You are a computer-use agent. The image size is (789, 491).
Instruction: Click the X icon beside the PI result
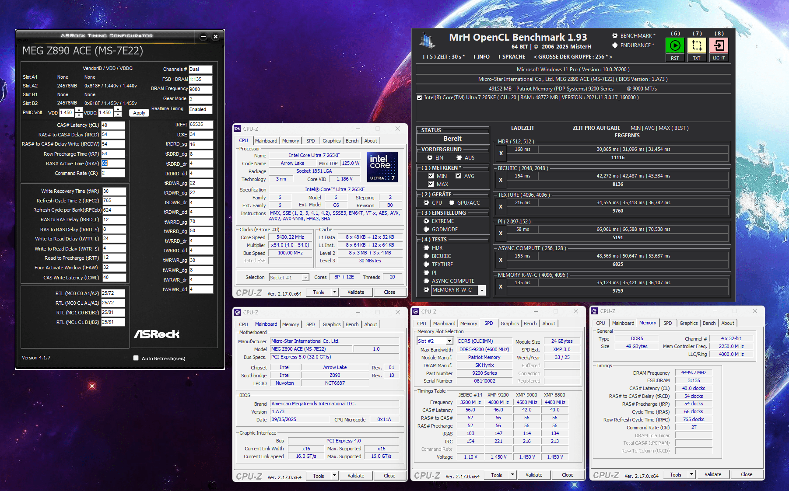point(500,233)
